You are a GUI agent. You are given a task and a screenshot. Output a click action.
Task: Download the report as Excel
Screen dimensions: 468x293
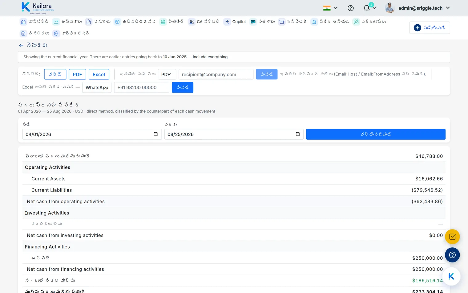click(99, 74)
